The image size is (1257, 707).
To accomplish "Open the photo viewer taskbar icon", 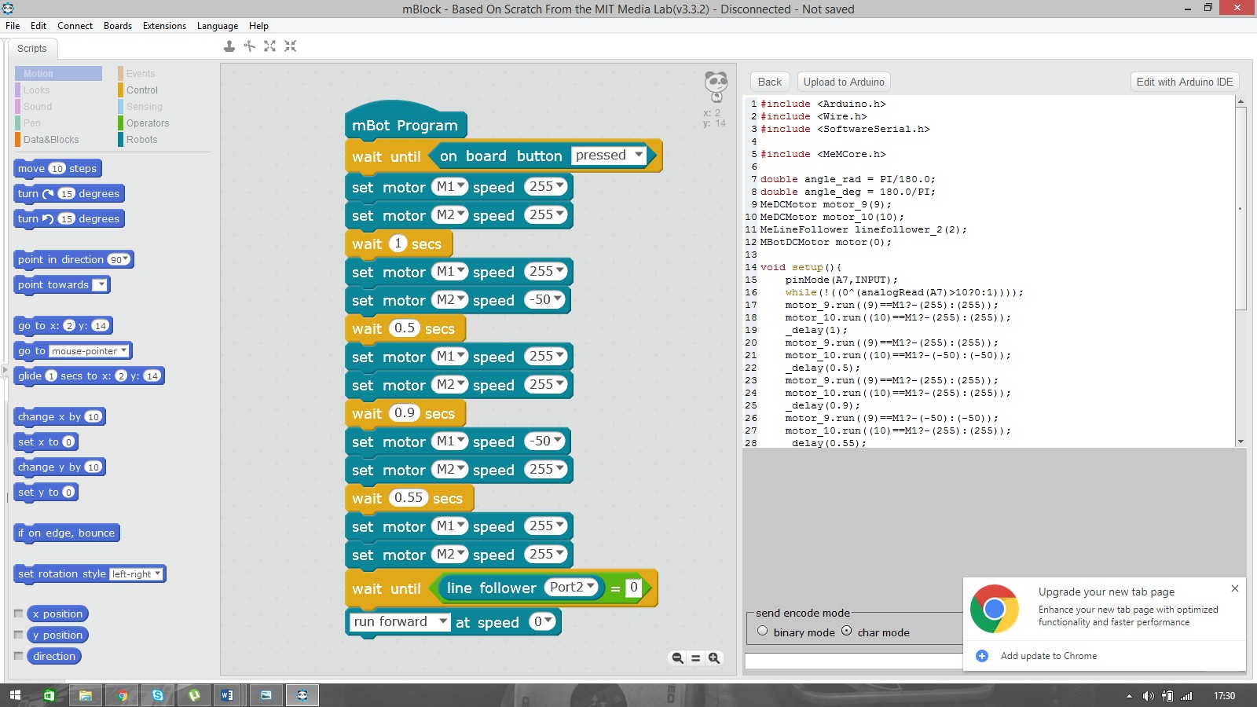I will pyautogui.click(x=266, y=695).
